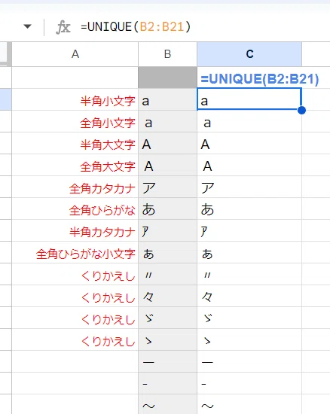
Task: Select column B cell with the long dash ―
Action: 167,361
